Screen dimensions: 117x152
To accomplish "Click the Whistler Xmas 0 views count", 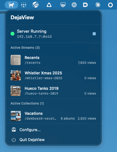I will [90, 78].
